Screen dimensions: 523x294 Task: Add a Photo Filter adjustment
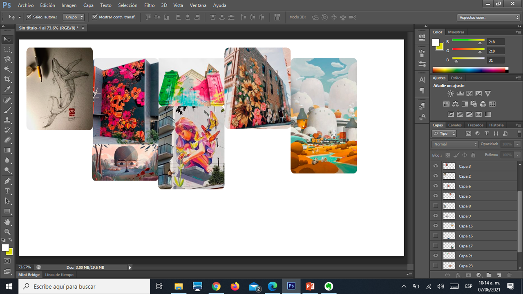pos(474,104)
